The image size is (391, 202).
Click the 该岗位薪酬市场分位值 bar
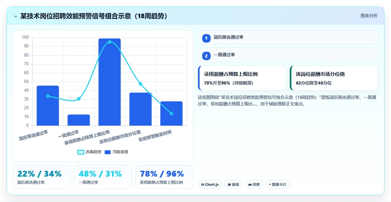140,109
